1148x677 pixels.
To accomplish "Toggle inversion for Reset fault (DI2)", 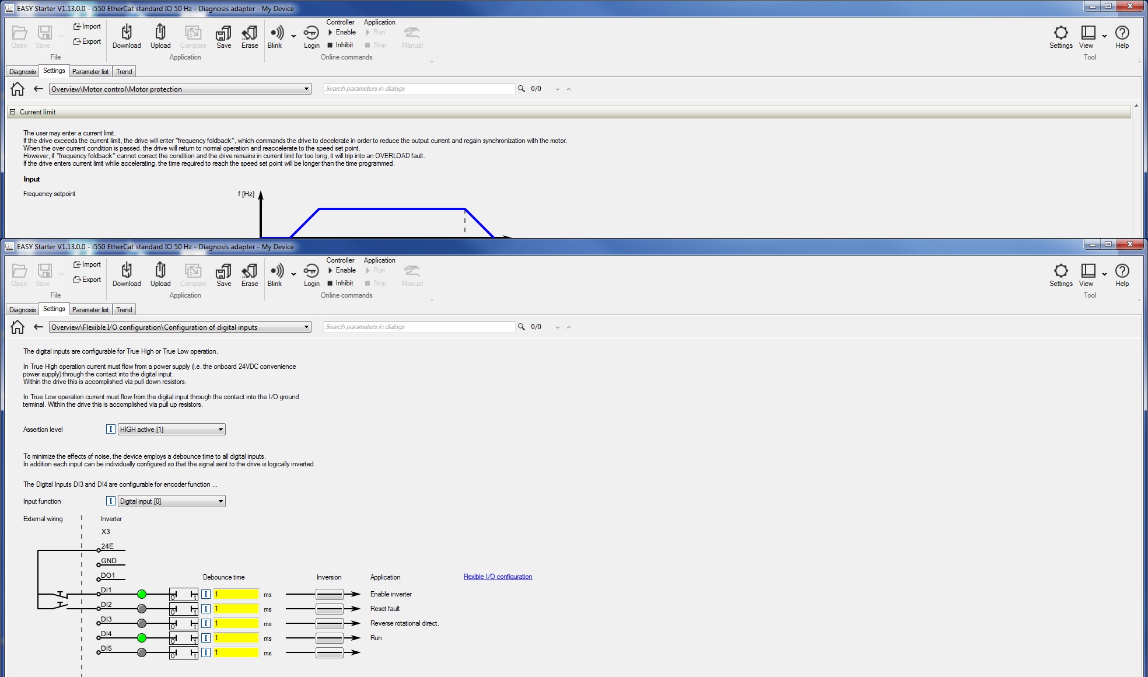I will coord(330,609).
